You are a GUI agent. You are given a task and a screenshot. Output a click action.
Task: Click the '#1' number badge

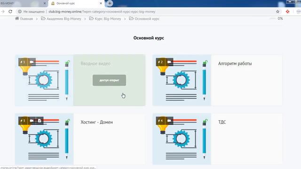pos(23,62)
